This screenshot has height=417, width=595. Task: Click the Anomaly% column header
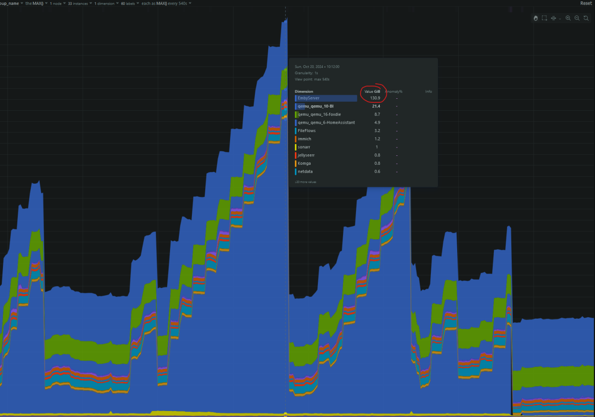pyautogui.click(x=394, y=91)
